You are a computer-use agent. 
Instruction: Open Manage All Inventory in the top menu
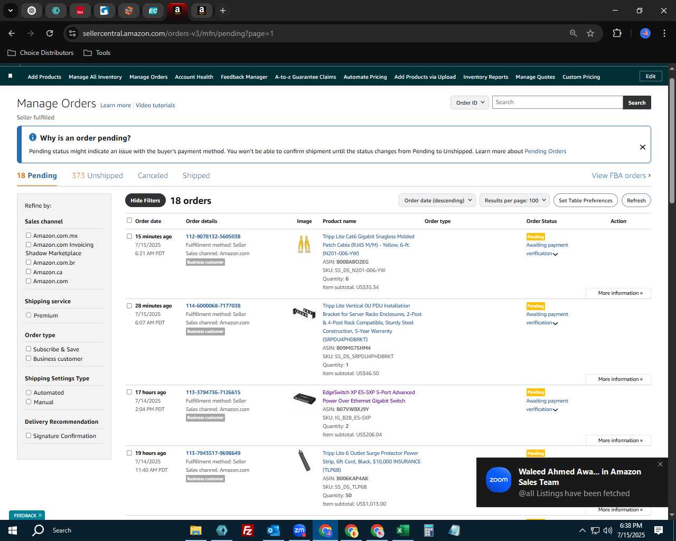(95, 77)
